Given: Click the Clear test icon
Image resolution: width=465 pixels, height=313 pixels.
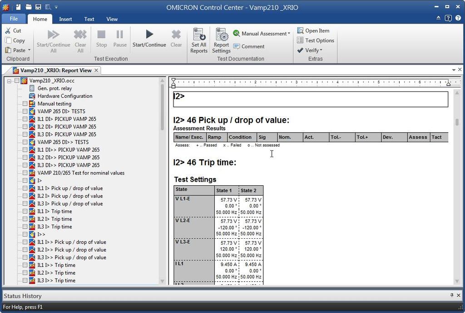Looking at the screenshot, I should (176, 34).
